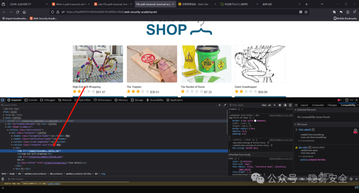
Task: Open console settings gear icon
Action: tap(351, 179)
